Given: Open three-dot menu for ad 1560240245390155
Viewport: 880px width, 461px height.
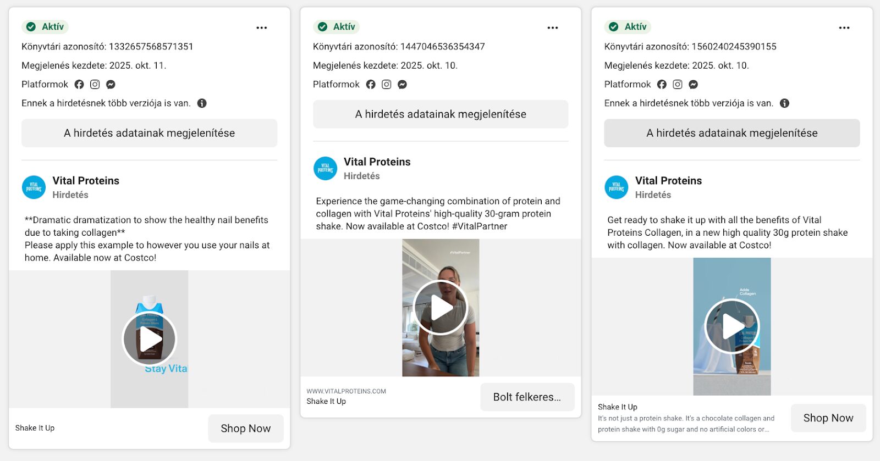Looking at the screenshot, I should [844, 27].
